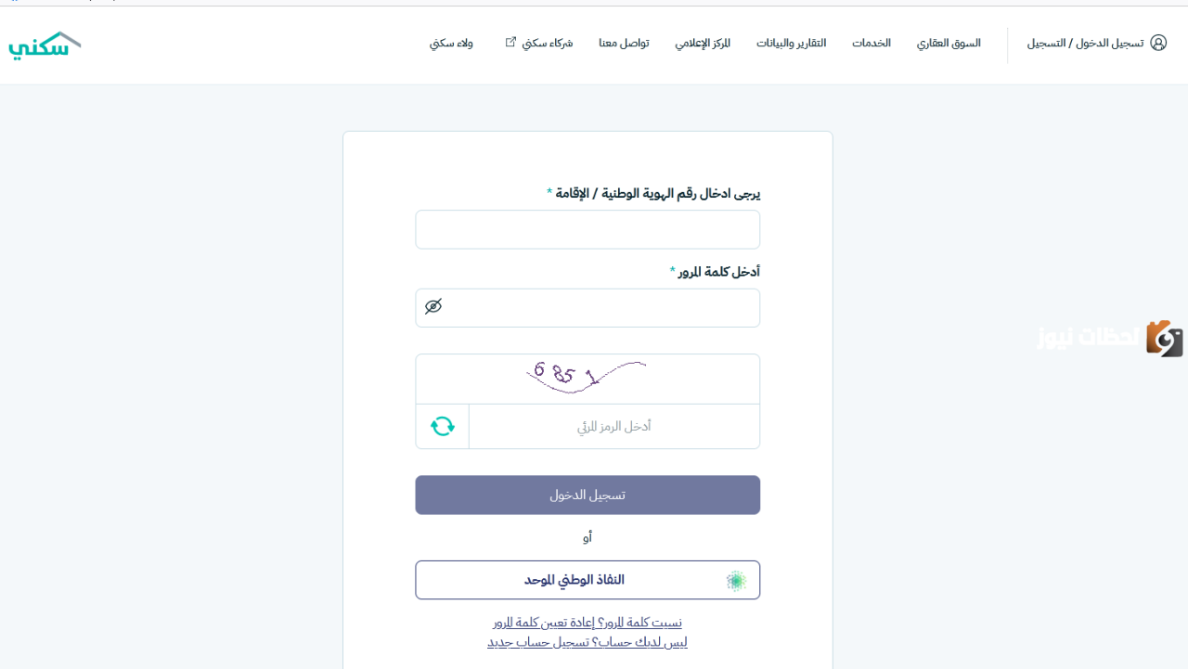Click the تسجيل الدخول submit button
Screen dimensions: 1188x669
tap(588, 495)
